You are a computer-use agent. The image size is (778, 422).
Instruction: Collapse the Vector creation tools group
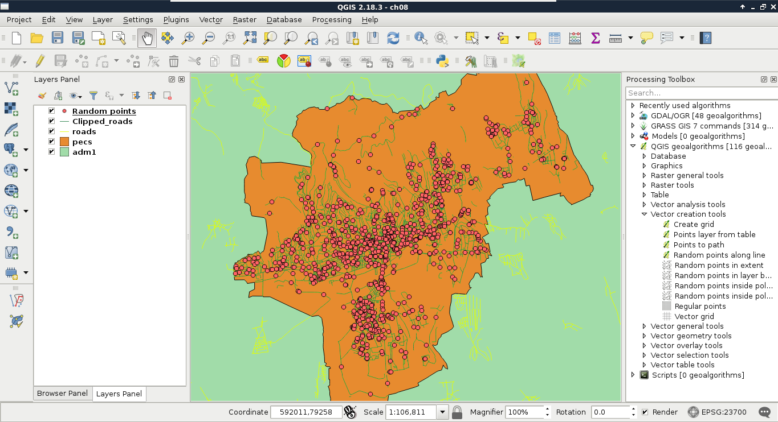tap(644, 214)
